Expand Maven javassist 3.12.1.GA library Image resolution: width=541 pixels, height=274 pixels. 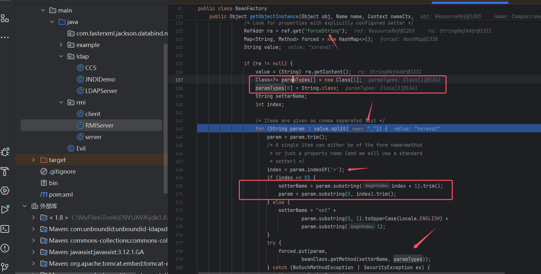click(34, 252)
